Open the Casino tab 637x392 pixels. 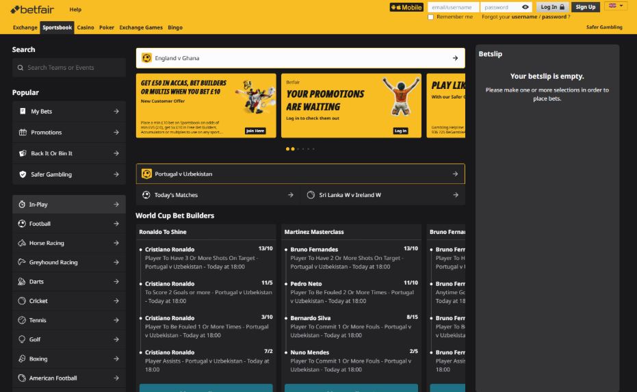[86, 27]
